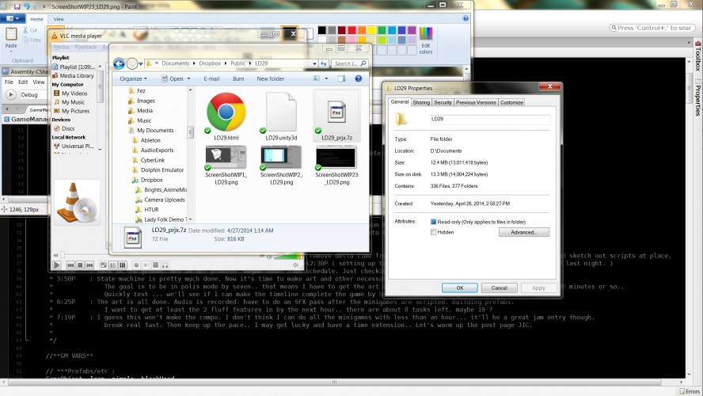
Task: Click Explorer search field
Action: [350, 63]
